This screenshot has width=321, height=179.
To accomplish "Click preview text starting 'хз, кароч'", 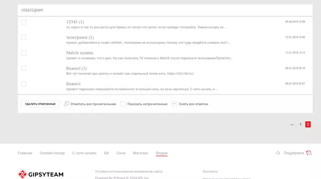I will [x=146, y=27].
